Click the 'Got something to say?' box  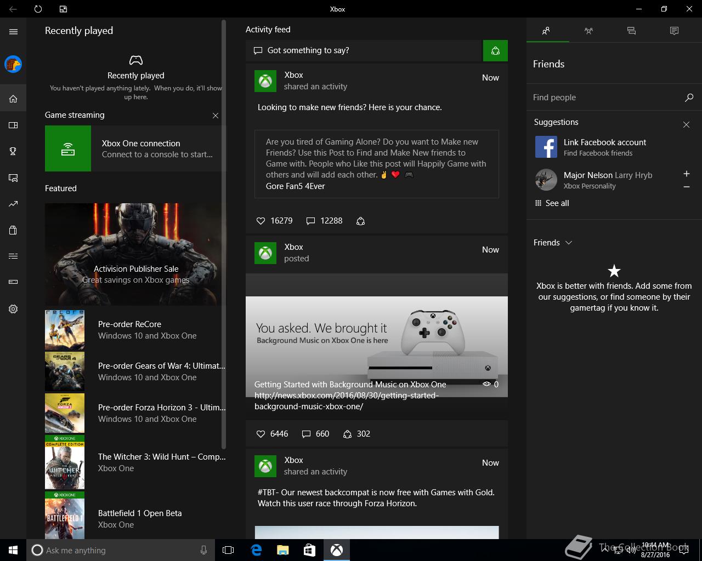[x=364, y=50]
